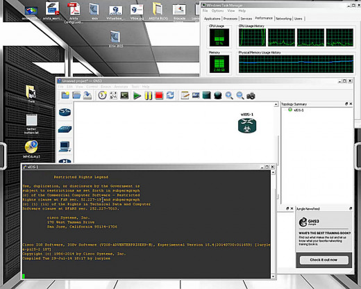
Task: Start all devices with green play
Action: (x=137, y=95)
